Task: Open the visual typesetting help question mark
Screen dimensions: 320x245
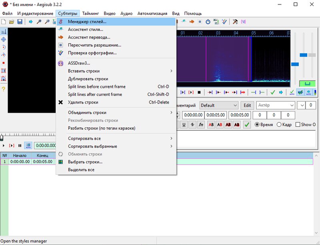Action: tap(4, 89)
